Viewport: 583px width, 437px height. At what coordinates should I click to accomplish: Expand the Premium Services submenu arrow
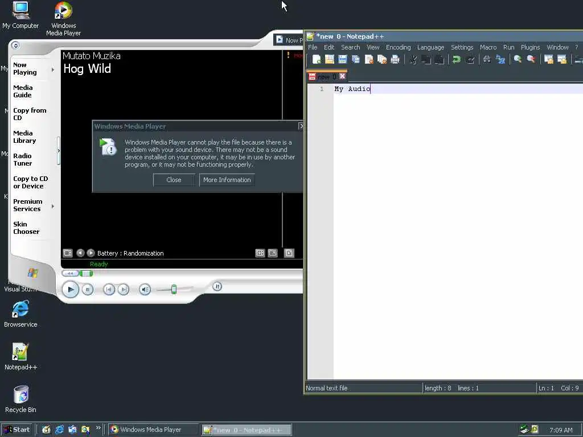tap(53, 206)
